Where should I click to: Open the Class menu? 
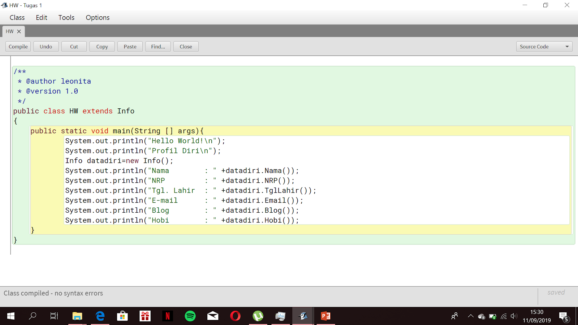coord(17,17)
